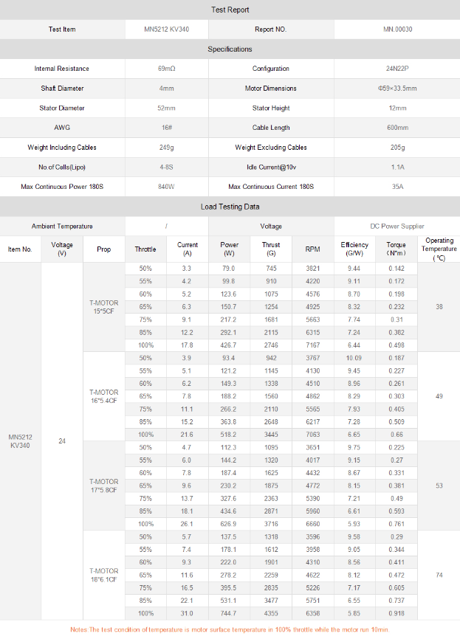
Task: Click the torque value '0.918'
Action: 397,613
